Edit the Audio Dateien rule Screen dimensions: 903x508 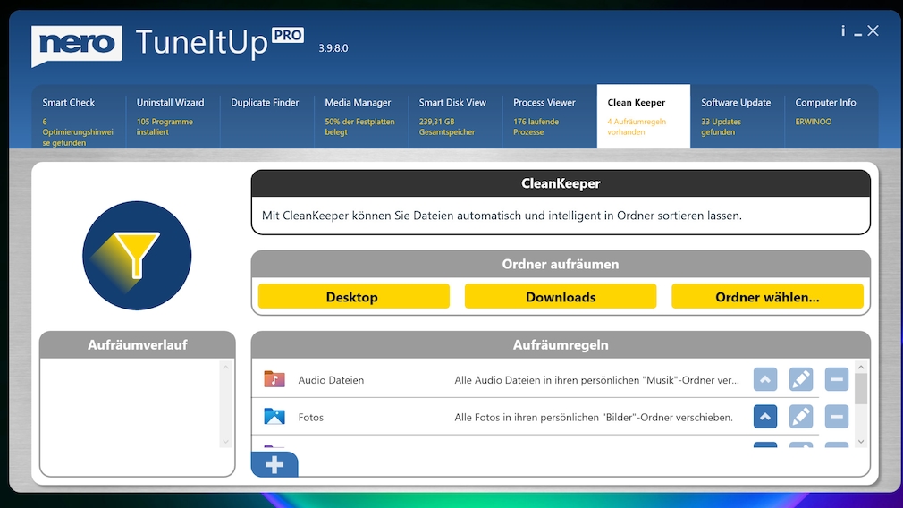coord(801,379)
